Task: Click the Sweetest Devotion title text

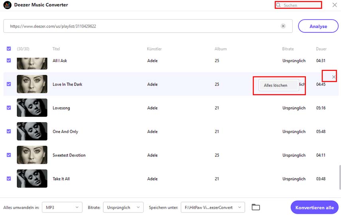Action: point(69,155)
